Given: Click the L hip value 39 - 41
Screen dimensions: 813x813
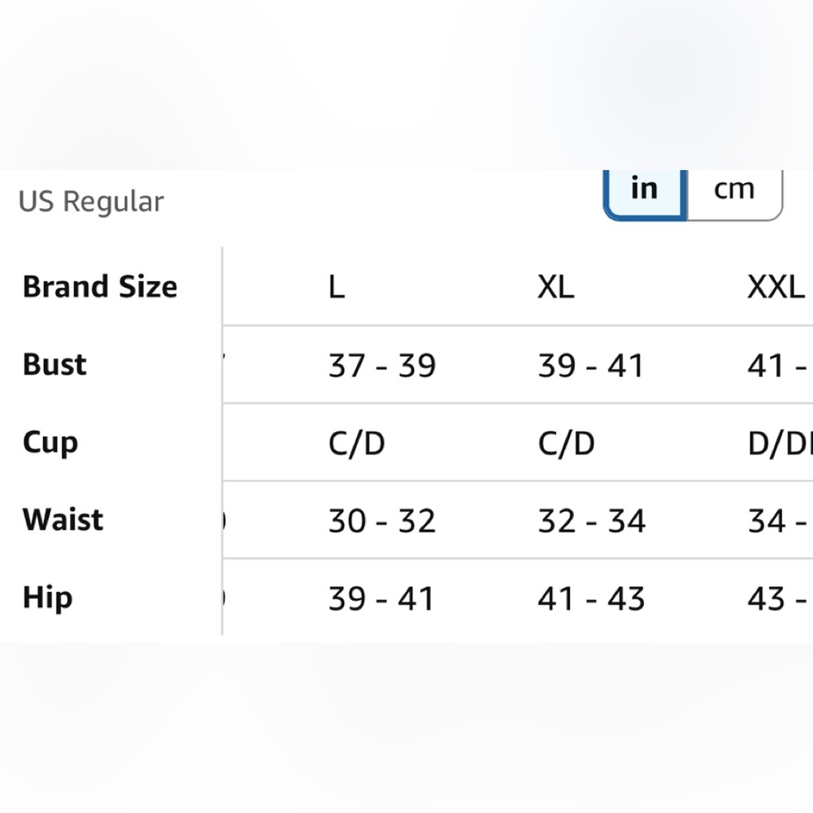Looking at the screenshot, I should point(381,599).
